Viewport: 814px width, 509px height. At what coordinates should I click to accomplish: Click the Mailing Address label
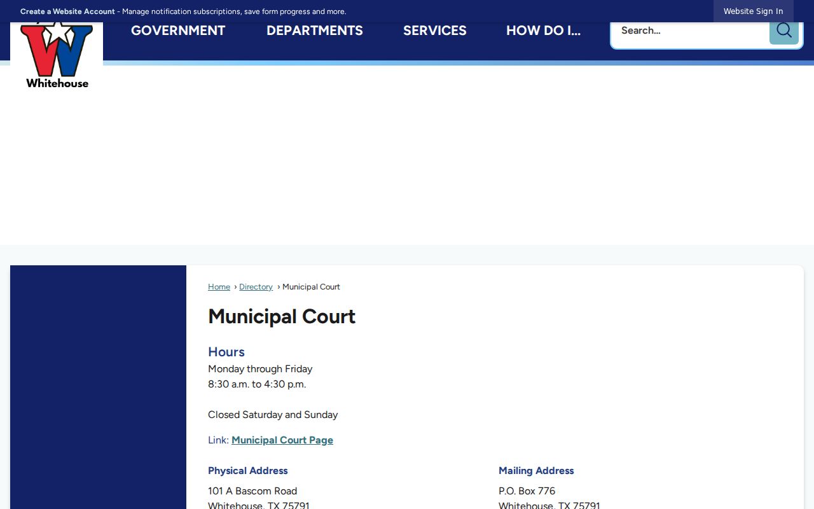click(x=536, y=471)
